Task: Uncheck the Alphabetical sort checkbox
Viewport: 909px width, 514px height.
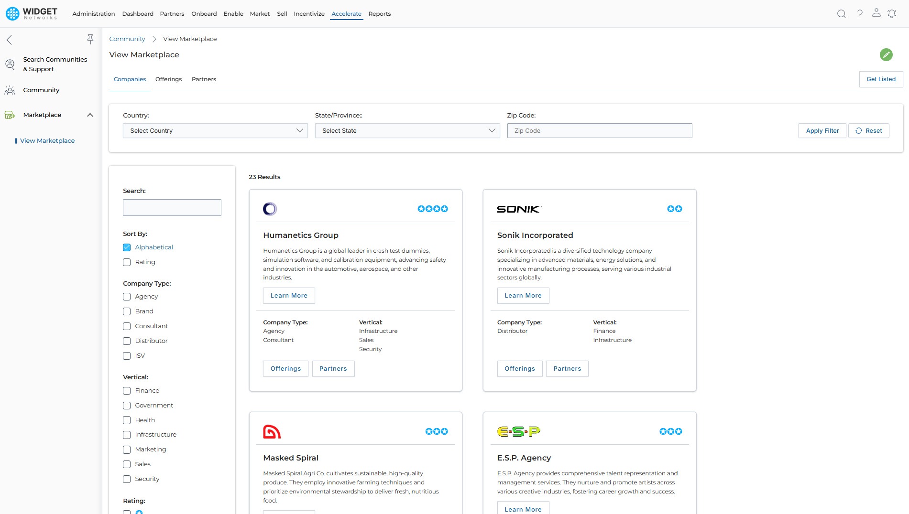Action: click(127, 247)
